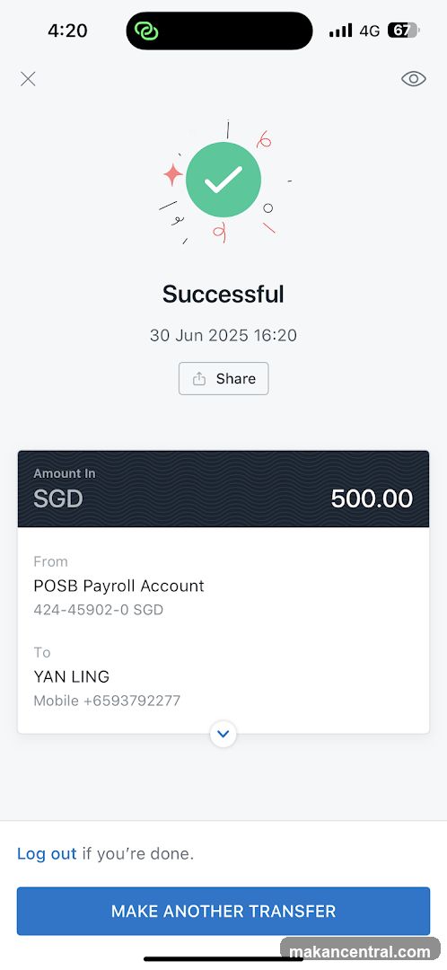Tap the 4G network indicator

[x=369, y=31]
